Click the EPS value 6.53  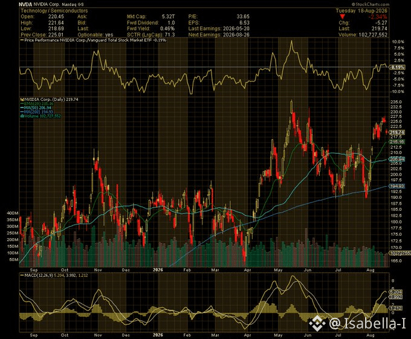point(244,23)
